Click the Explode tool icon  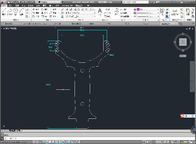click(62, 13)
